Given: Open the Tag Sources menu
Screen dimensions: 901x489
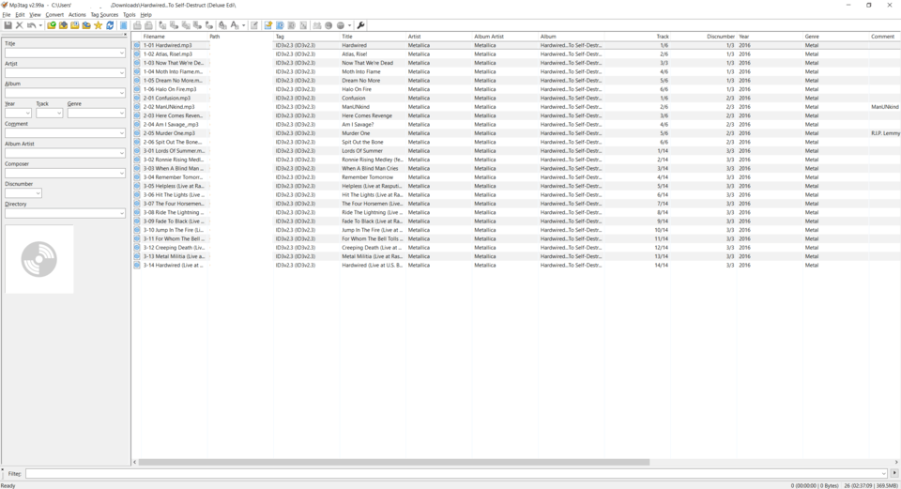Looking at the screenshot, I should (x=104, y=15).
